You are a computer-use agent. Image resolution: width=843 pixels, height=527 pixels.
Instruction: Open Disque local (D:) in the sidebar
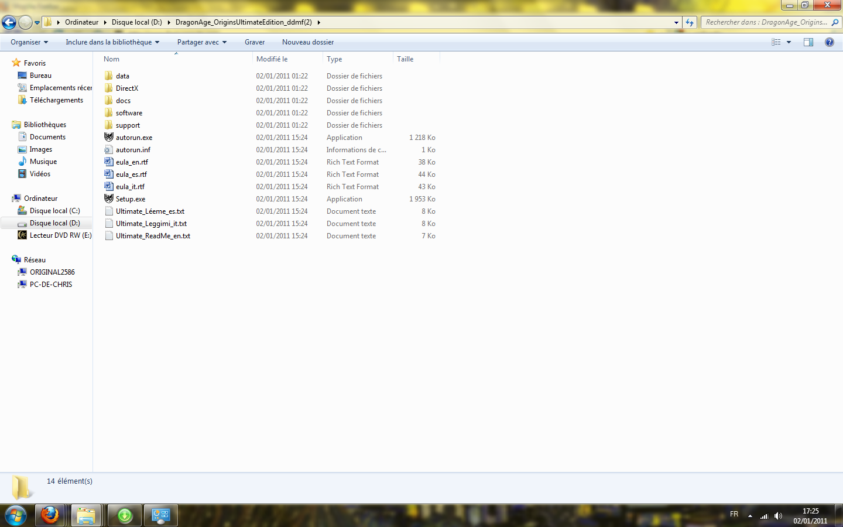coord(54,223)
